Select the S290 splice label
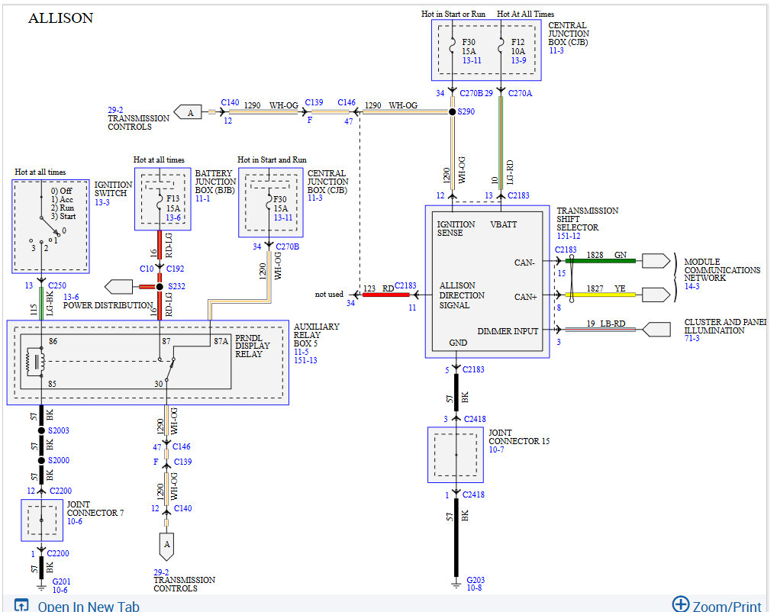Screen dimensions: 777x612 point(466,111)
